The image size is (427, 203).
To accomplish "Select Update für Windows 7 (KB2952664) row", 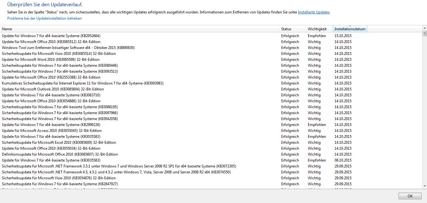I will (211, 36).
